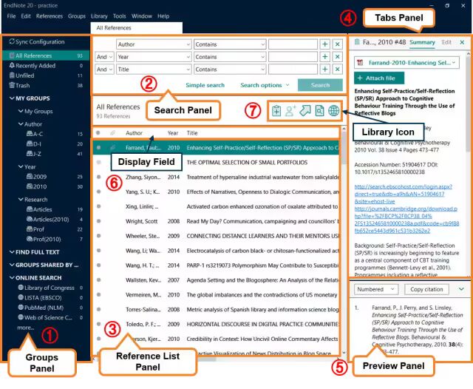Open the Numbered citation style dropdown

(376, 289)
